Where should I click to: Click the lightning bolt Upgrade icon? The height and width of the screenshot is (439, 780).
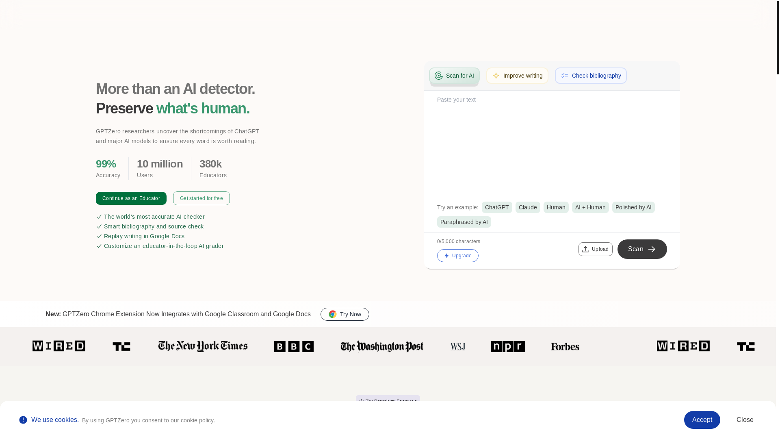pos(446,256)
